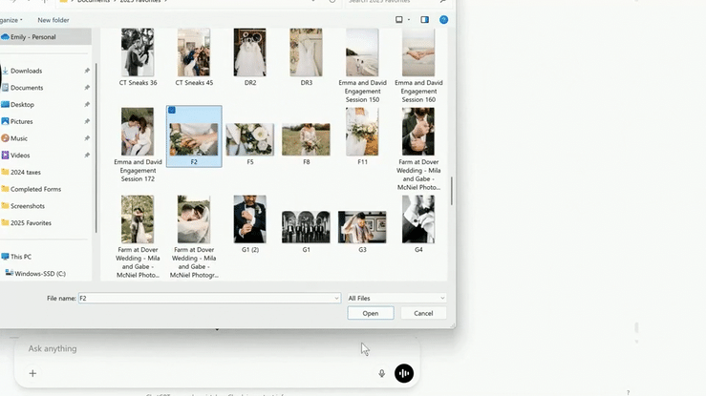Open the All Files type dropdown
This screenshot has height=396, width=706.
pyautogui.click(x=396, y=298)
